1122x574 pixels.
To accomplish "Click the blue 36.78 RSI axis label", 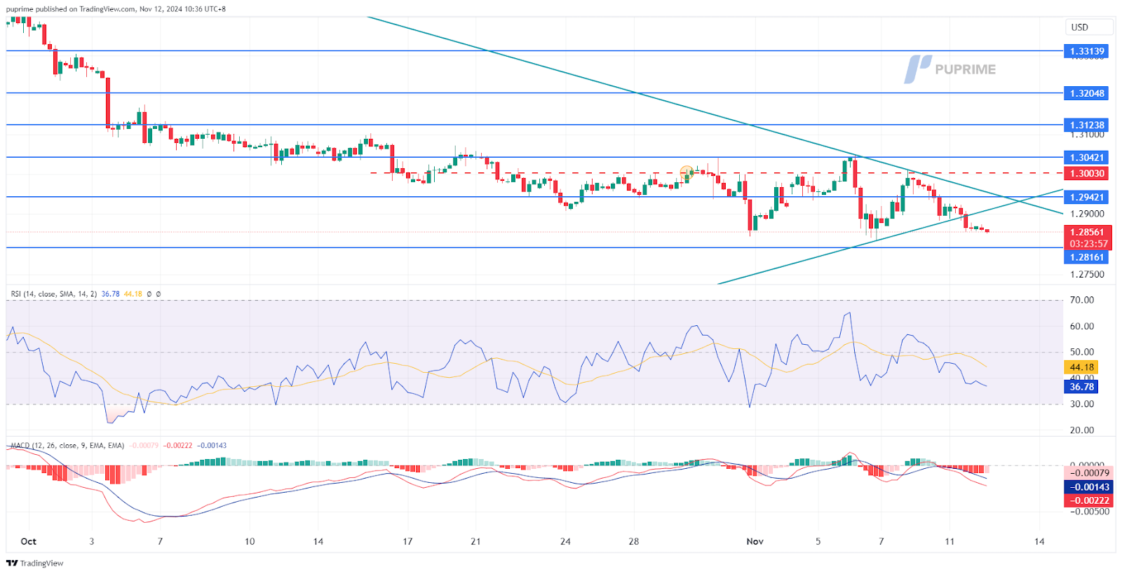I will (1081, 387).
